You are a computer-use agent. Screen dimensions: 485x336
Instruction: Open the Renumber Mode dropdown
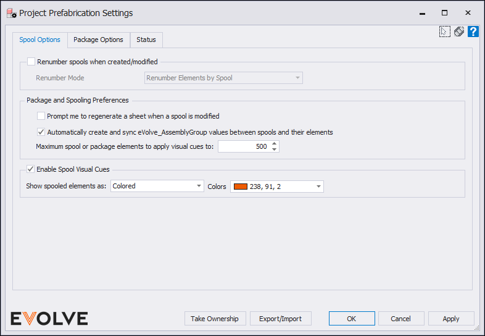coord(223,78)
